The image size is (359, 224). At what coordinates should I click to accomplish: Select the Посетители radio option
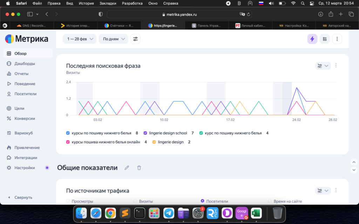pyautogui.click(x=202, y=201)
